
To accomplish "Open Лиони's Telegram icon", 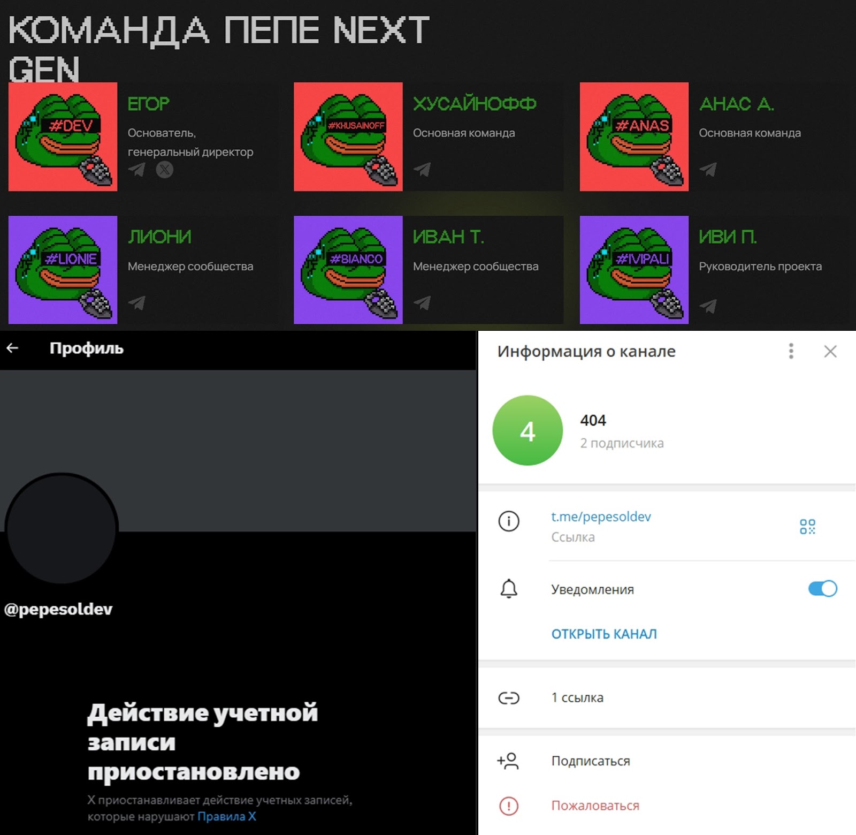I will pyautogui.click(x=137, y=303).
